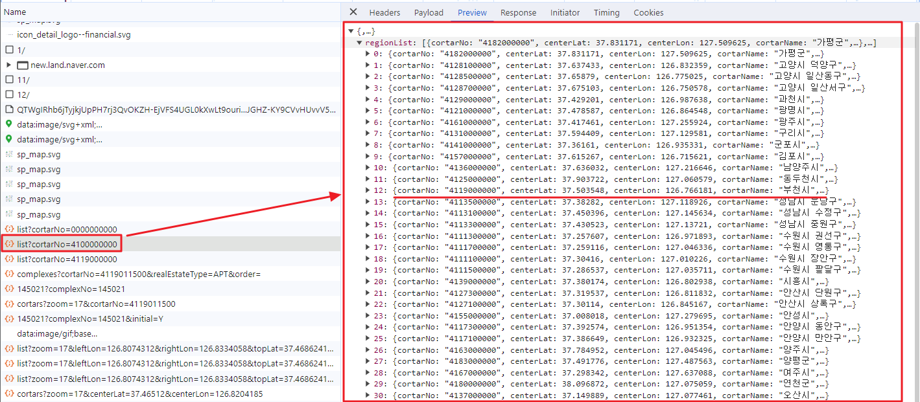The image size is (920, 402).
Task: Click the icon of icon_detail_logo--financial.svg request
Action: (9, 35)
